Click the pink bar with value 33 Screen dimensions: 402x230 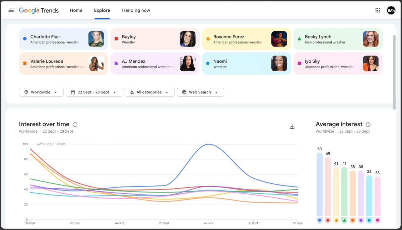(x=378, y=196)
